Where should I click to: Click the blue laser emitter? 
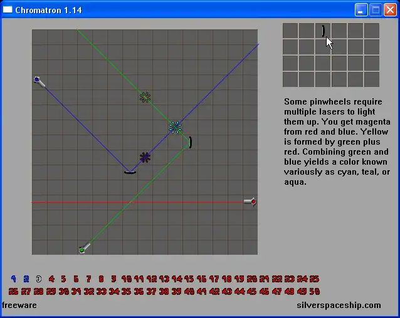[x=38, y=80]
